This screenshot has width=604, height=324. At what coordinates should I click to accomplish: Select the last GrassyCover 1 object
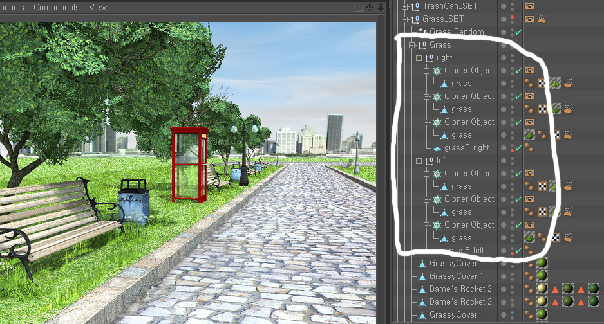pyautogui.click(x=456, y=314)
